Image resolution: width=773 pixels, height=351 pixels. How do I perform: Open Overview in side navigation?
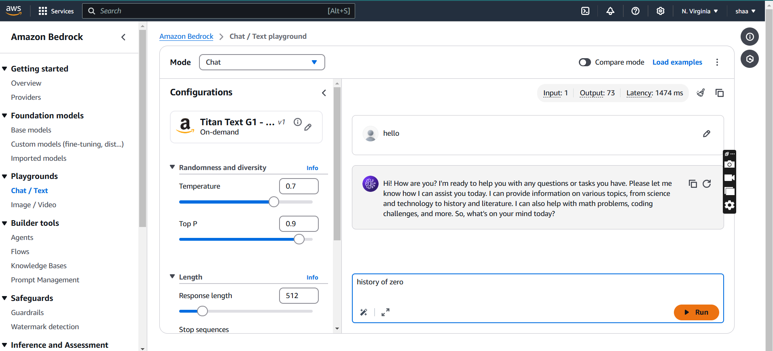click(26, 83)
